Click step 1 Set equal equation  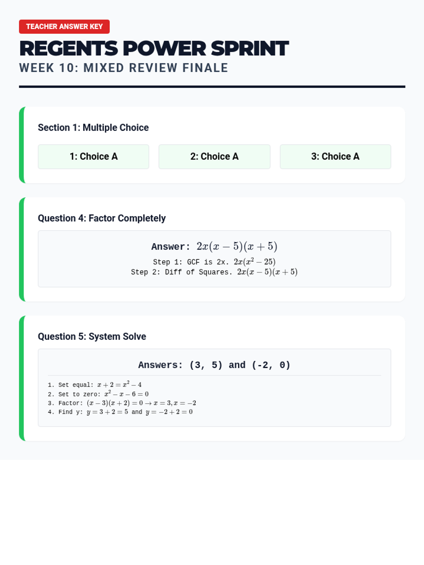coord(95,384)
